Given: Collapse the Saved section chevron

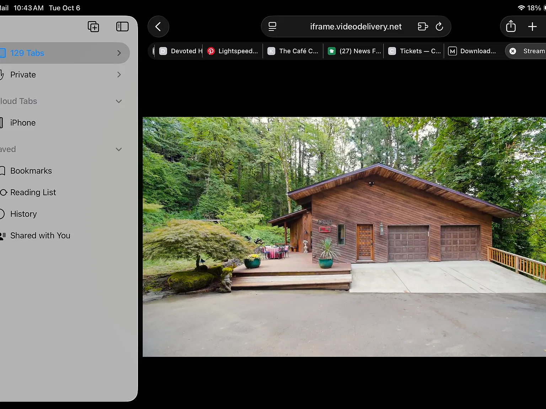Looking at the screenshot, I should [x=119, y=149].
